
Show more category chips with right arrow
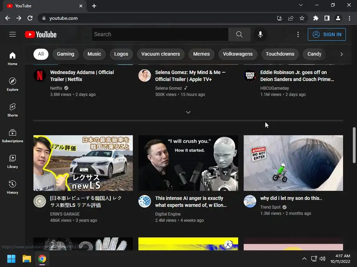pos(341,54)
